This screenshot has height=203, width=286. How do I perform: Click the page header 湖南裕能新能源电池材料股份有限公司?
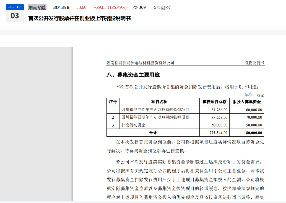click(x=140, y=63)
